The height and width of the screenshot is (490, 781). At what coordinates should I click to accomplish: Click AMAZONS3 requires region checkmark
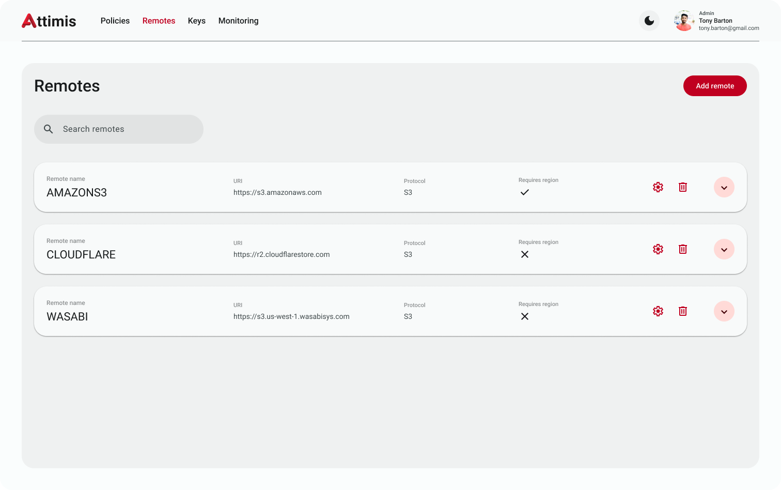point(524,192)
